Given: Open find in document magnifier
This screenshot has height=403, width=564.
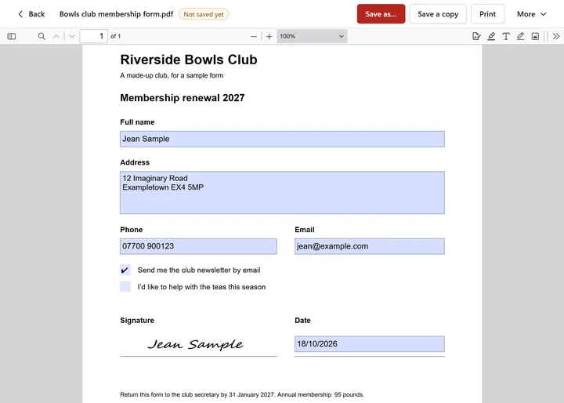Looking at the screenshot, I should (x=42, y=36).
